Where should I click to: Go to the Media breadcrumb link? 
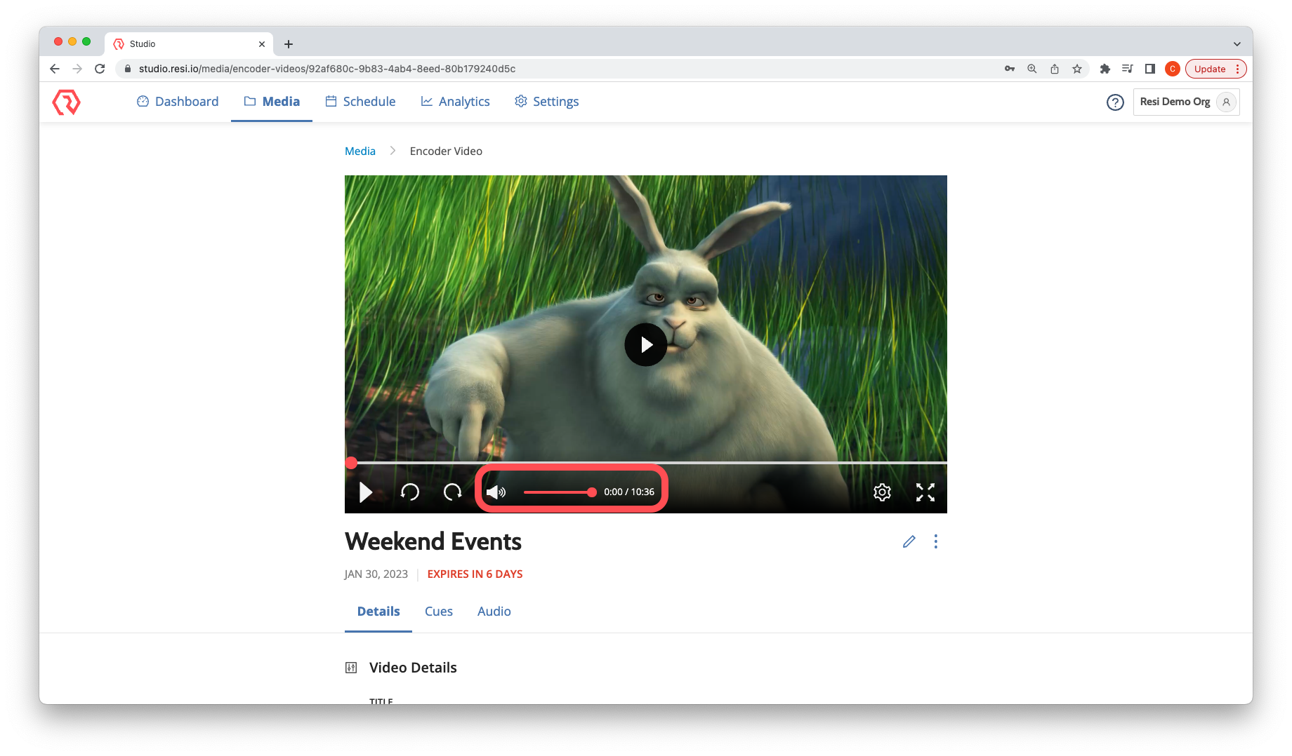(x=360, y=151)
